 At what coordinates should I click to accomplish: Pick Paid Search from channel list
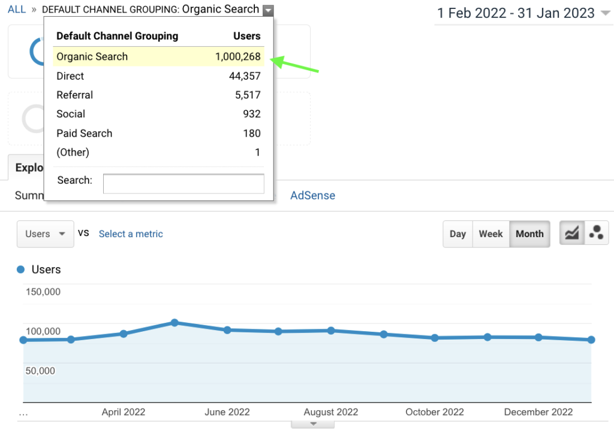(85, 133)
